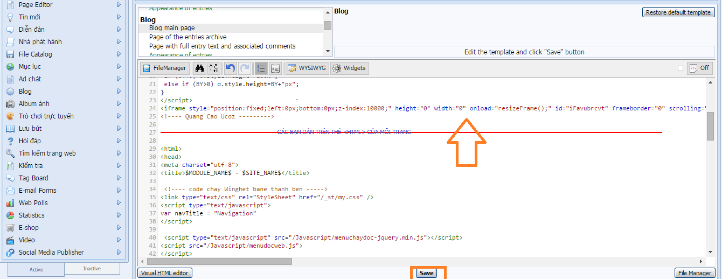
Task: Undo the last edit with undo arrow
Action: click(x=231, y=68)
